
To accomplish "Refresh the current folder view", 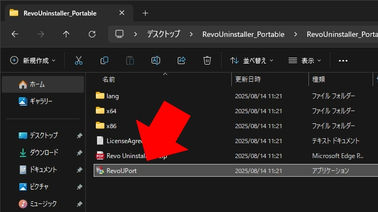I will click(x=92, y=34).
